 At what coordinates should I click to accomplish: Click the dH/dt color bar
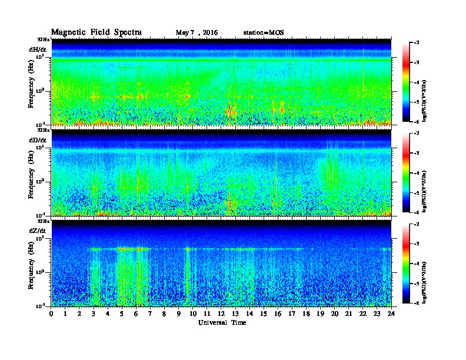(406, 82)
